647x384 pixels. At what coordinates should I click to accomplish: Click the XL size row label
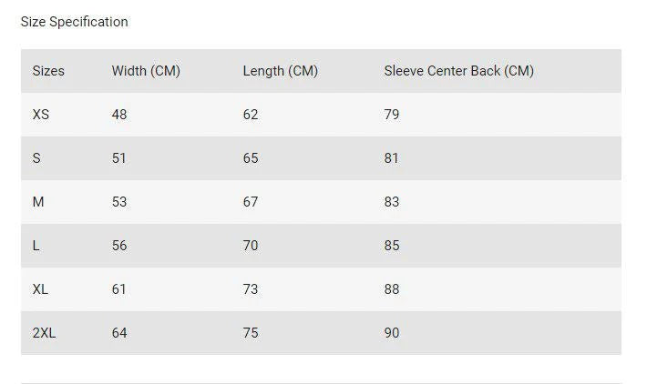coord(40,289)
